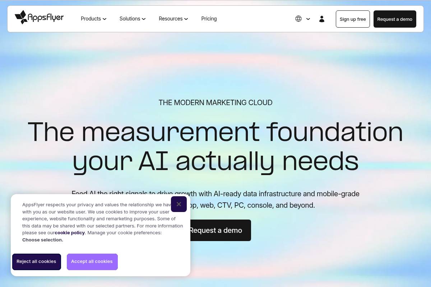Reject all cookies
The height and width of the screenshot is (287, 431).
[x=36, y=262]
